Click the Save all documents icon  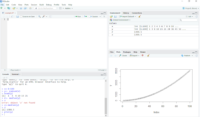[25, 8]
